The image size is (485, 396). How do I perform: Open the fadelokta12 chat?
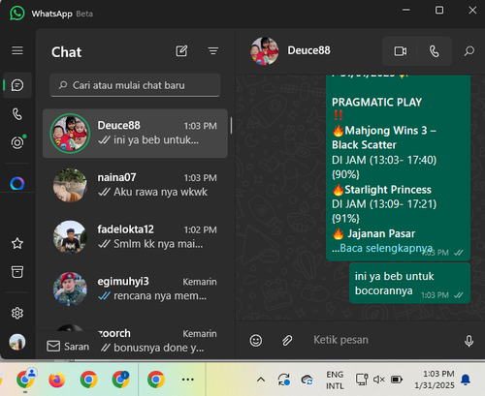[135, 237]
